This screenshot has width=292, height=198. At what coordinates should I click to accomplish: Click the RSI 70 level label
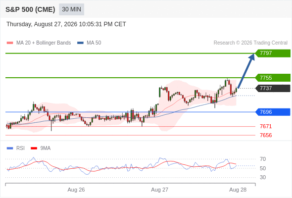click(x=263, y=159)
